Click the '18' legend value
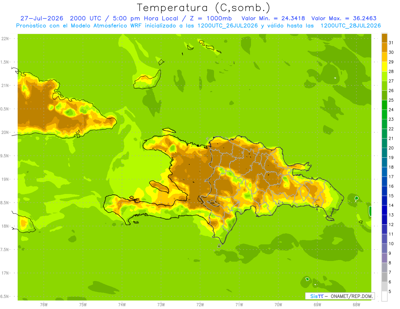The width and height of the screenshot is (400, 309). 391,167
